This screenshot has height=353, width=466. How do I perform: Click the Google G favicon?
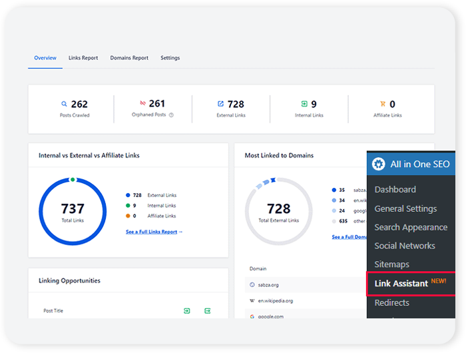[x=252, y=316]
